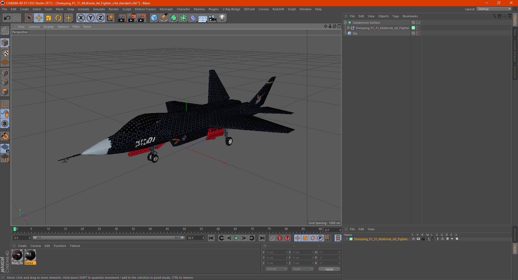Add a Subdivision Surface generator icon

click(x=174, y=18)
